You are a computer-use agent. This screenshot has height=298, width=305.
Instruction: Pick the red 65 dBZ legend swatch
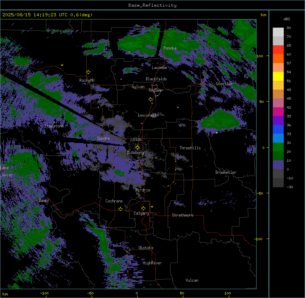(x=278, y=50)
